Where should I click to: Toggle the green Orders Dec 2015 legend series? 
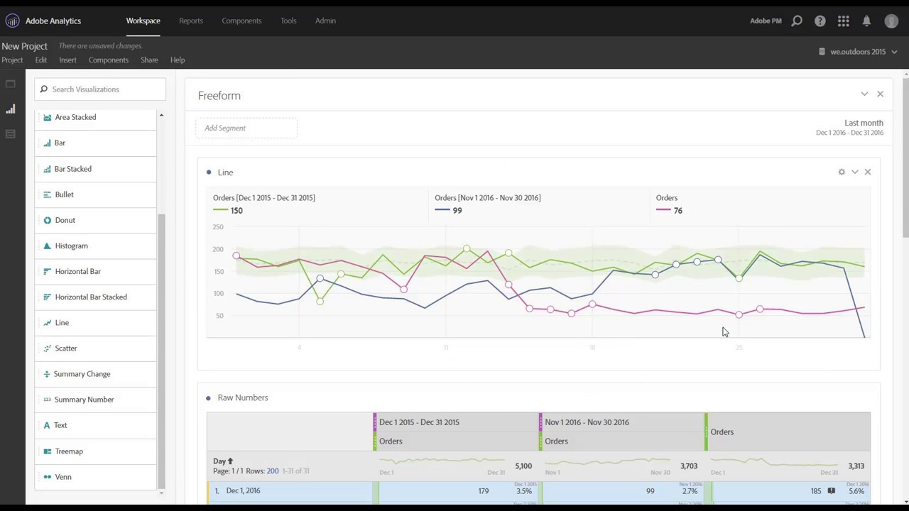coord(264,204)
